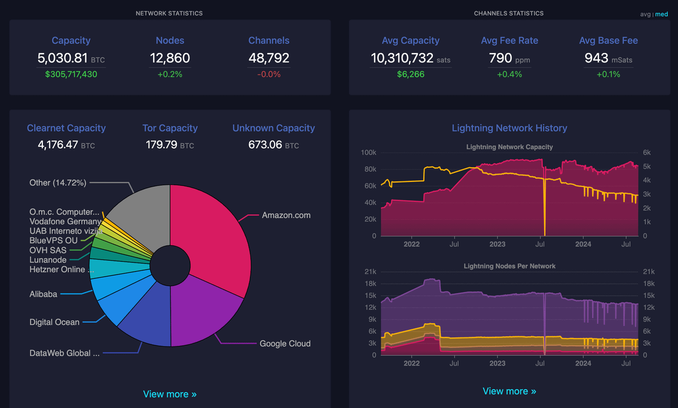Click the Alibaba pie label
The width and height of the screenshot is (678, 408).
coord(43,294)
